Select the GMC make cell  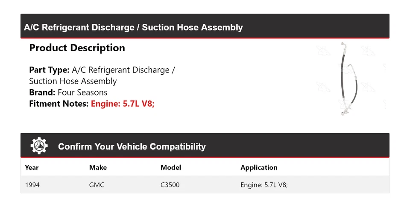point(97,185)
